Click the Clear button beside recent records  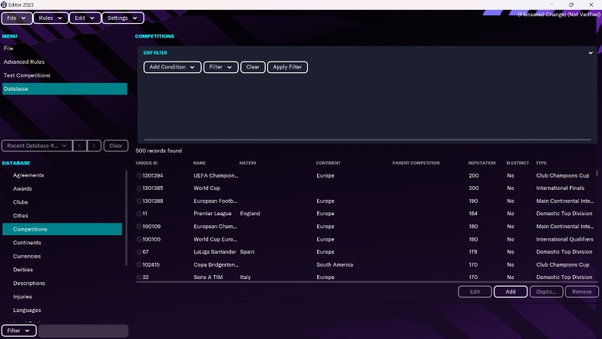tap(115, 146)
